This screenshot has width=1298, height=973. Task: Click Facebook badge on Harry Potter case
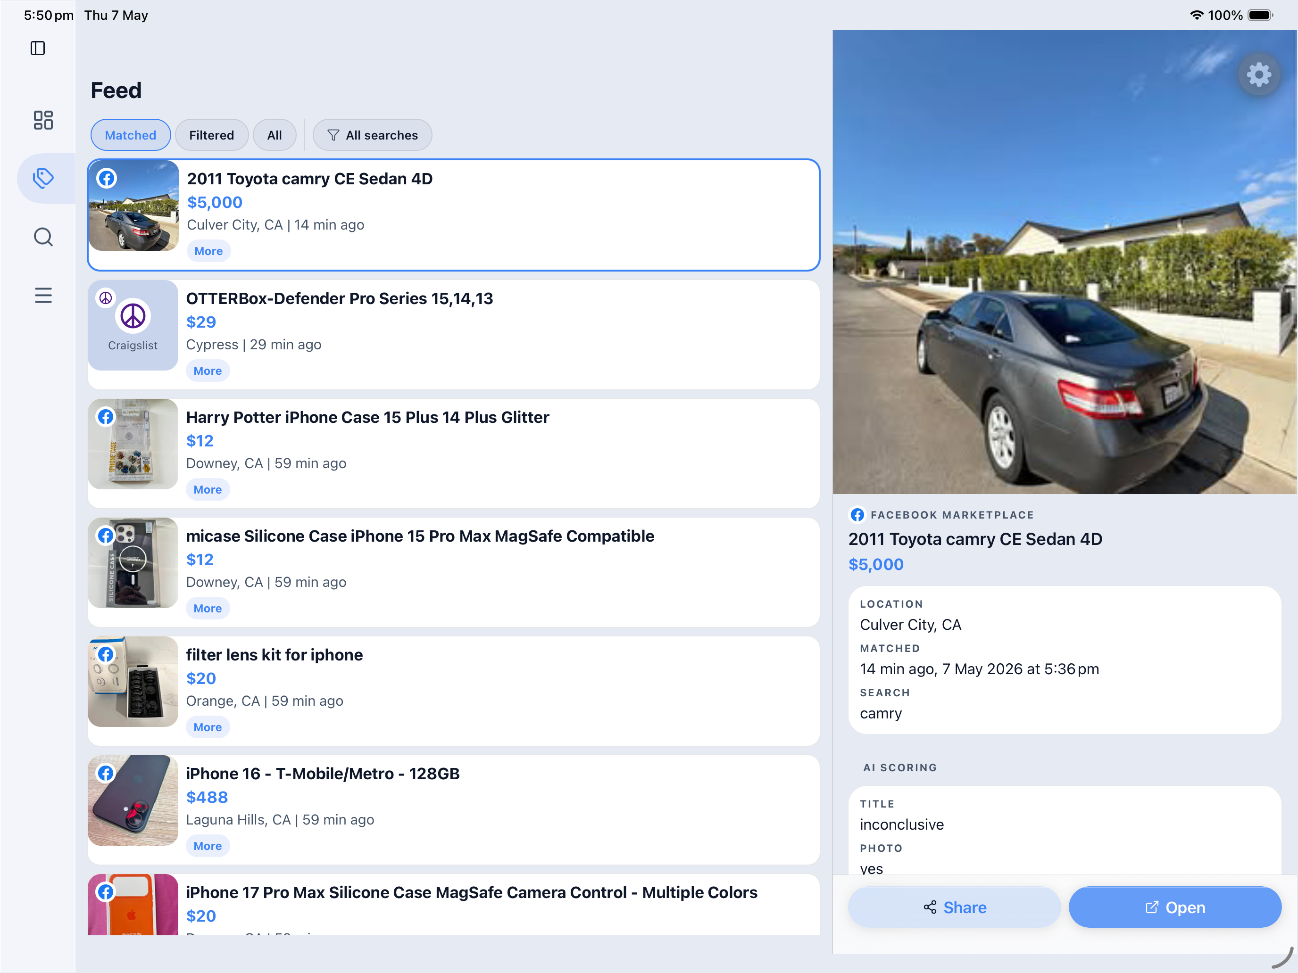tap(106, 417)
